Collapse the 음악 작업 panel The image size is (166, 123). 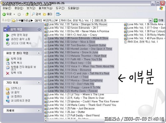pyautogui.click(x=39, y=29)
